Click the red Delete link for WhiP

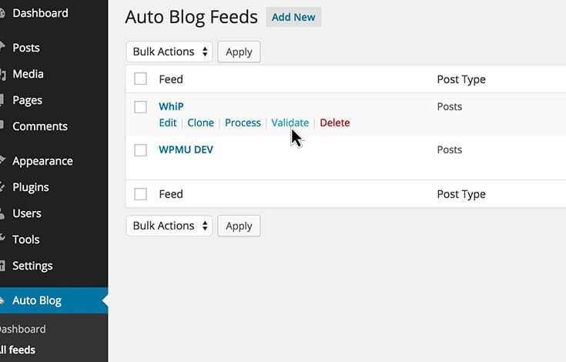[x=335, y=122]
